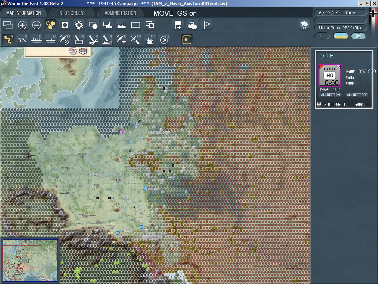
Task: Toggle the hex grid display
Action: (x=50, y=25)
